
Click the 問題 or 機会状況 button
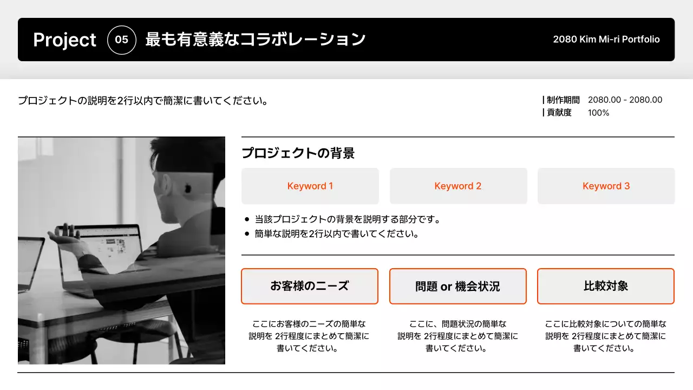click(x=458, y=286)
